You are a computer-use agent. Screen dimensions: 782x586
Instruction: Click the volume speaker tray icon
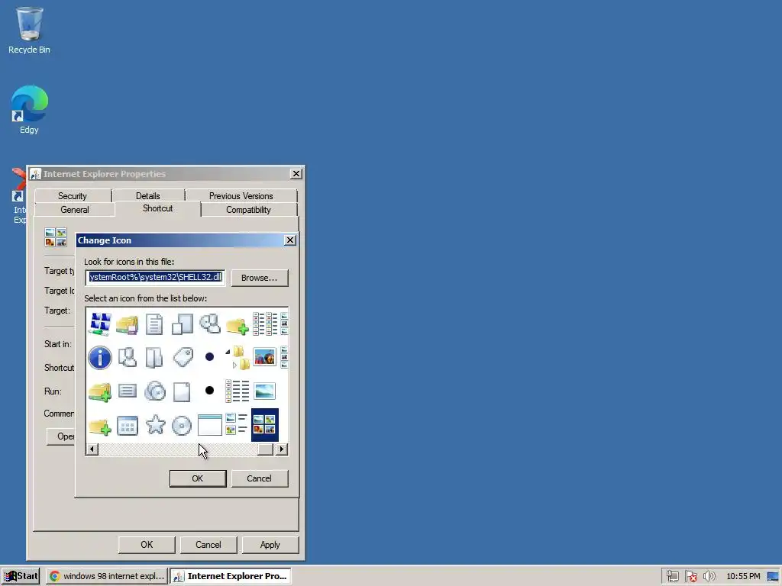pos(709,576)
